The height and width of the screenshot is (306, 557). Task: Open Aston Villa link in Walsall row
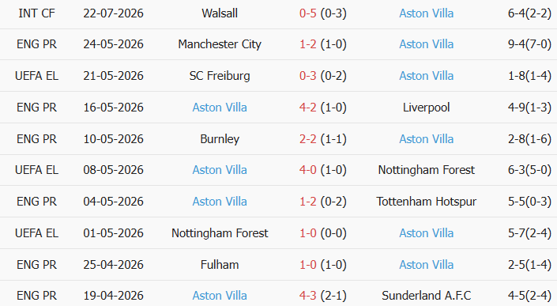click(x=427, y=13)
